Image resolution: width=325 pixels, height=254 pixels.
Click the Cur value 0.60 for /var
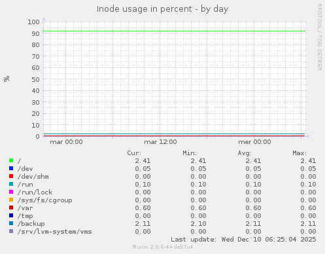pos(143,208)
